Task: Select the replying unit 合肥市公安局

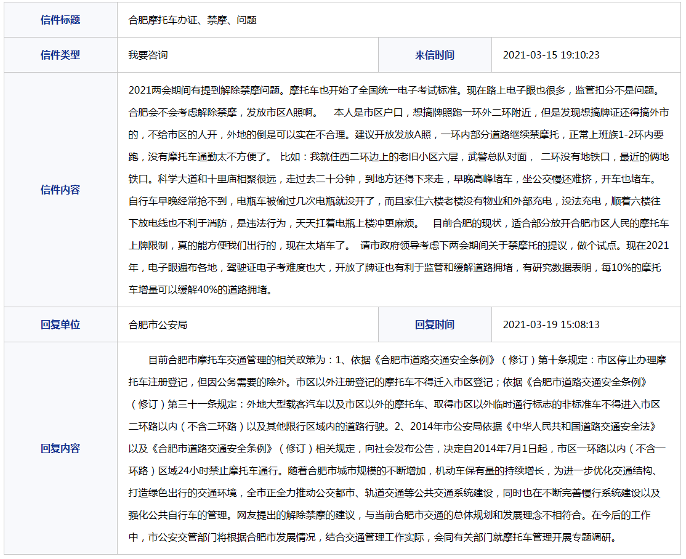Action: point(158,324)
